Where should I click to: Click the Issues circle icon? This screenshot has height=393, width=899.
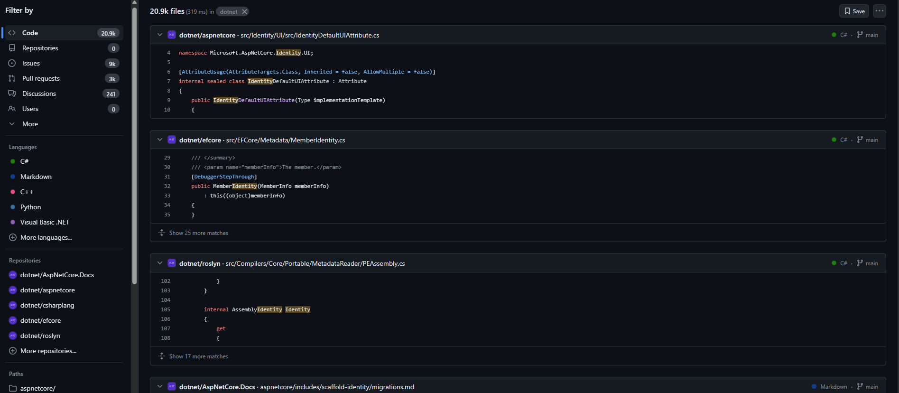[x=12, y=63]
